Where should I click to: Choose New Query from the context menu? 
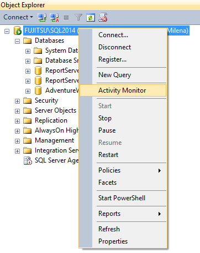pos(123,75)
